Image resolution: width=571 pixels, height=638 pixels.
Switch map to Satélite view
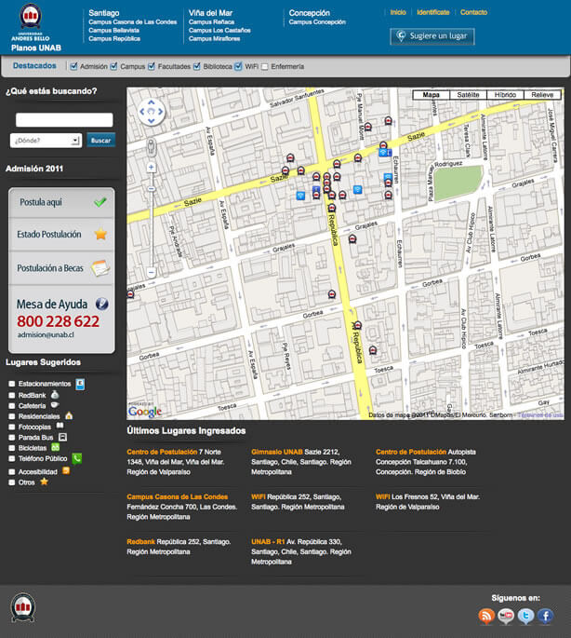click(468, 95)
